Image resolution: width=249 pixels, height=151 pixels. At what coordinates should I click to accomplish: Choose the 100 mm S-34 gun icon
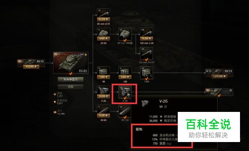[x=146, y=34]
